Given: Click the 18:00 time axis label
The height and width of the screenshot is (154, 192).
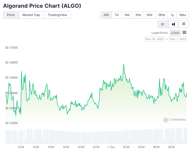Looking at the screenshot, I should point(66,147).
